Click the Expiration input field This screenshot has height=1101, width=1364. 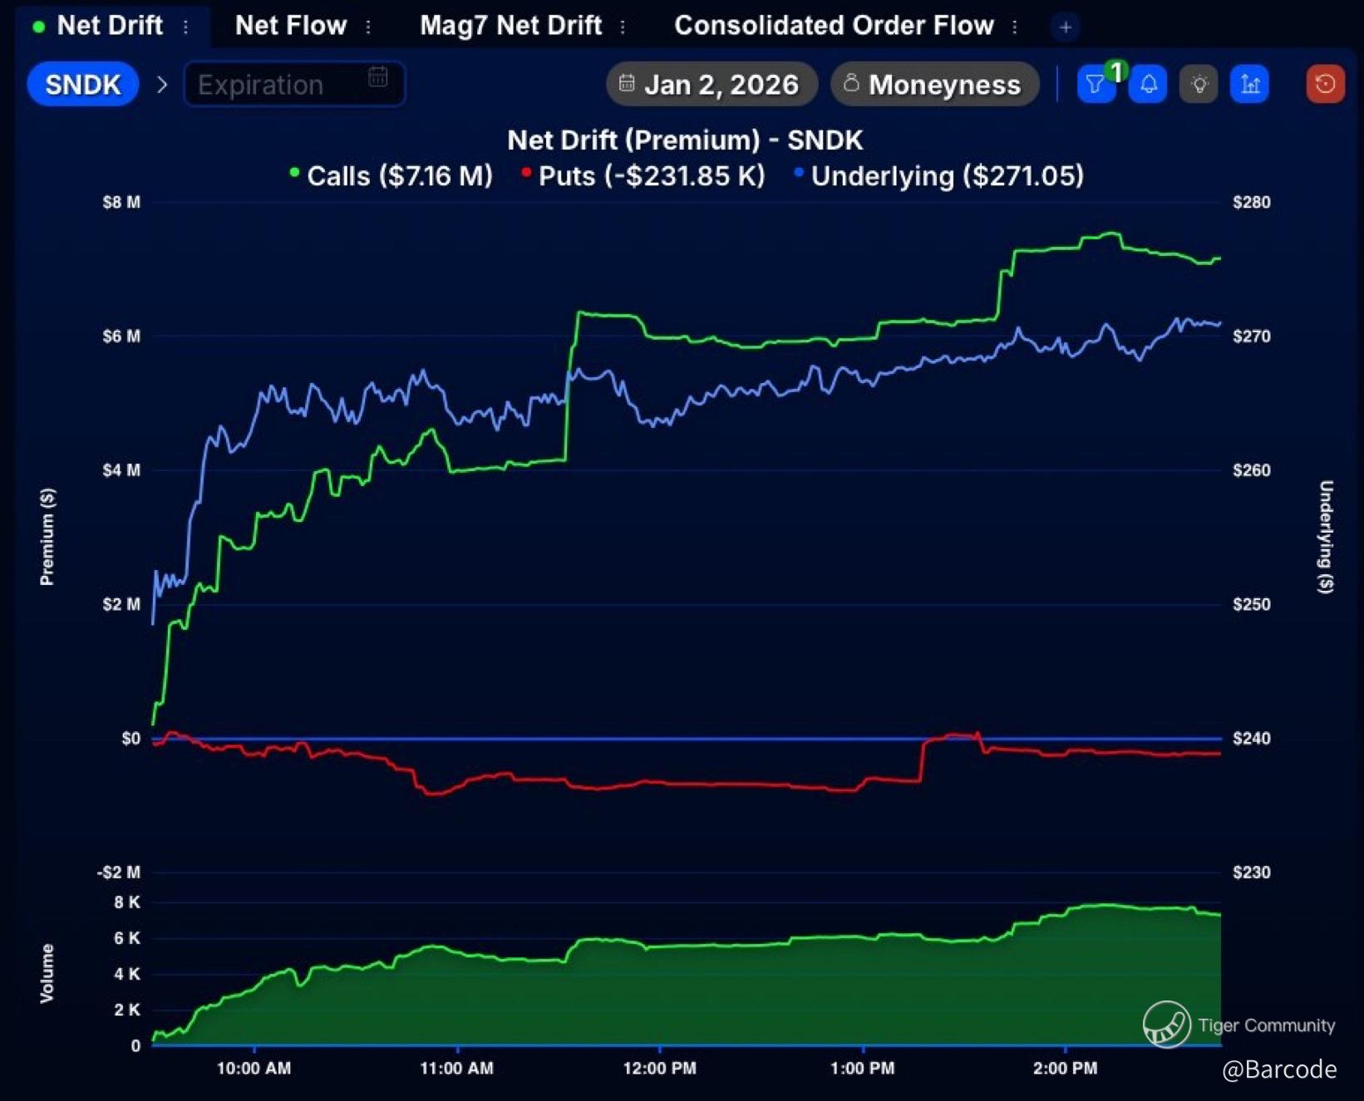(x=274, y=85)
